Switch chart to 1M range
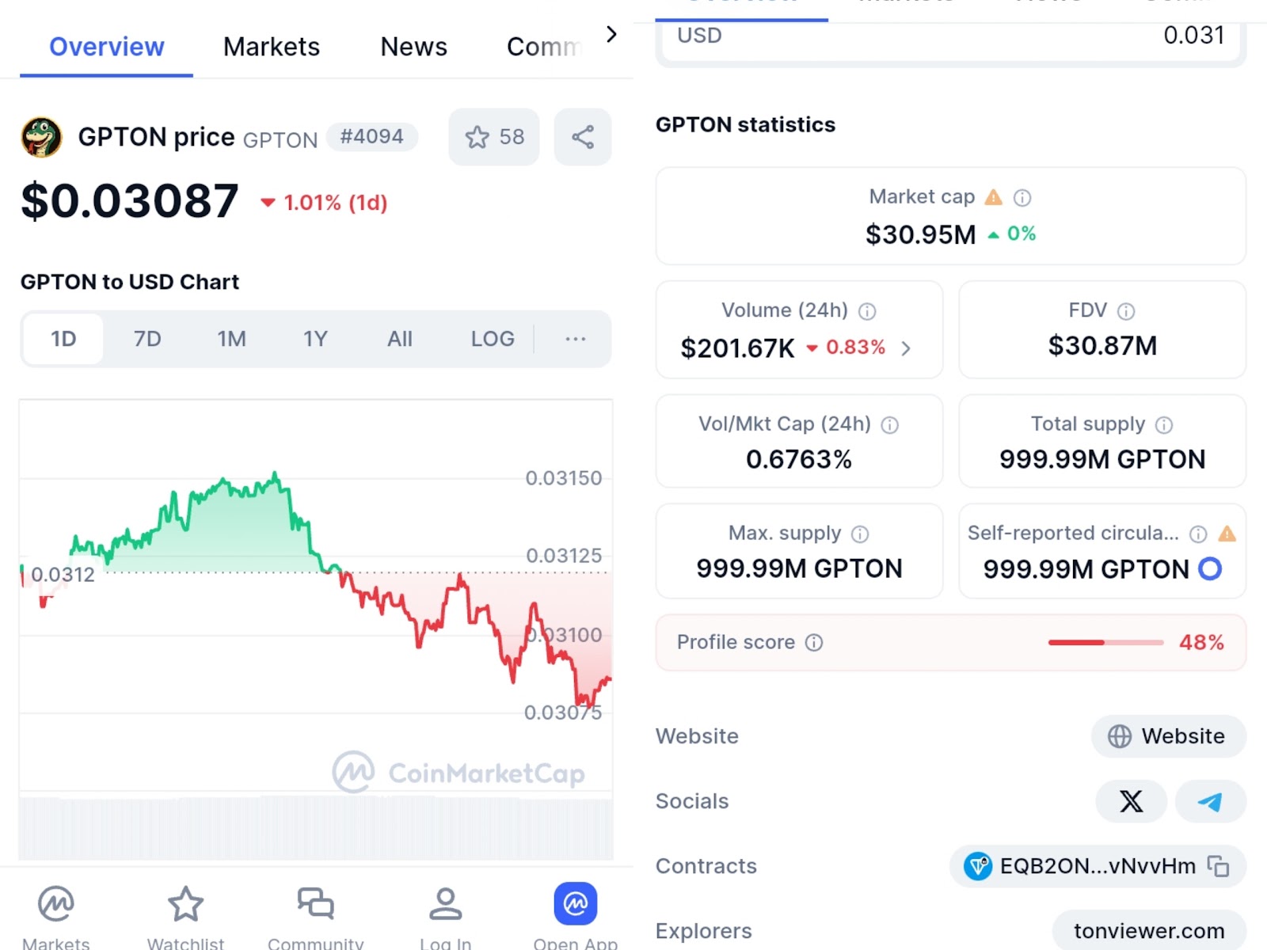 (x=231, y=339)
